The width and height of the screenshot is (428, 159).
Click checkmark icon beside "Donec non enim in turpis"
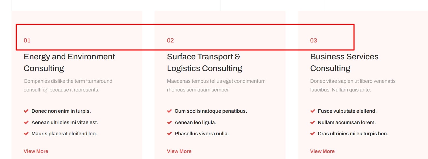(x=26, y=111)
